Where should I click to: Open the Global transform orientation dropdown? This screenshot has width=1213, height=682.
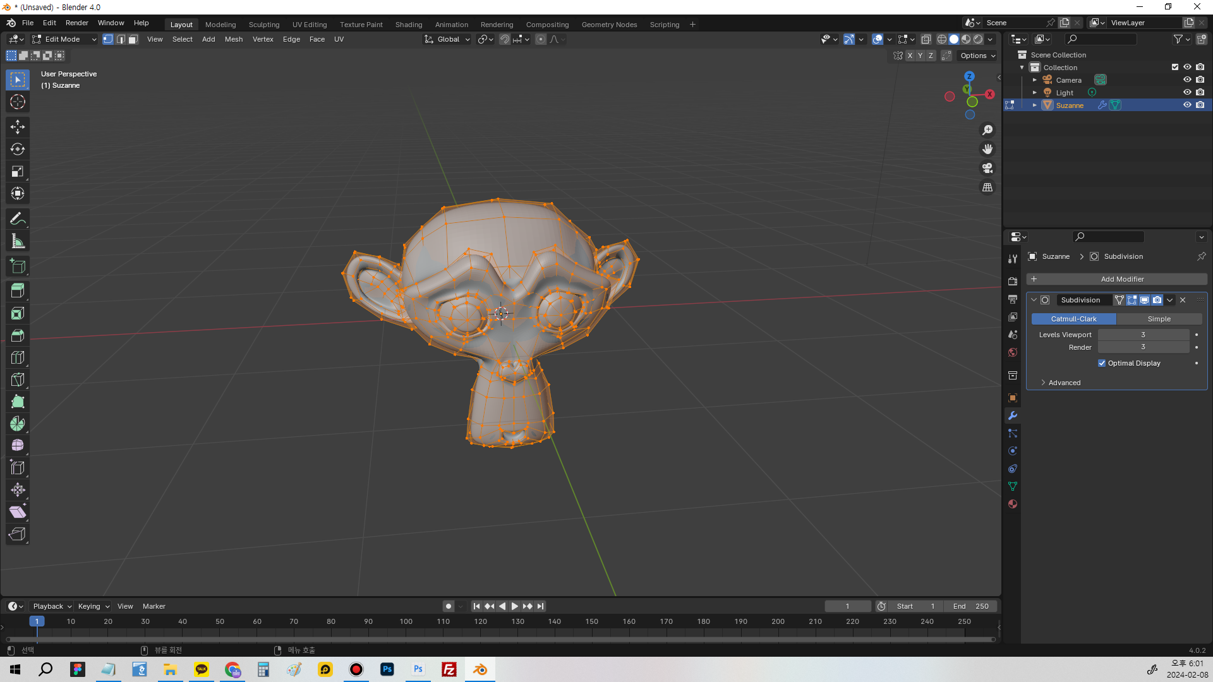[x=447, y=39]
